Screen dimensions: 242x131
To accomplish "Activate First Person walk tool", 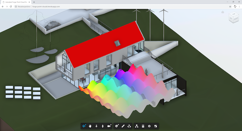I will click(103, 126).
